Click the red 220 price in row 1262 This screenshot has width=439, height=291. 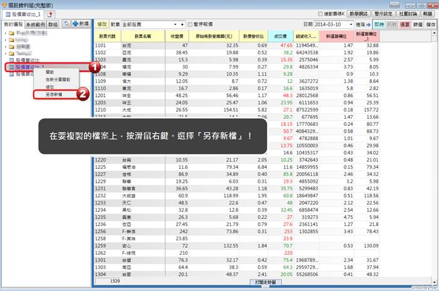[x=288, y=253]
